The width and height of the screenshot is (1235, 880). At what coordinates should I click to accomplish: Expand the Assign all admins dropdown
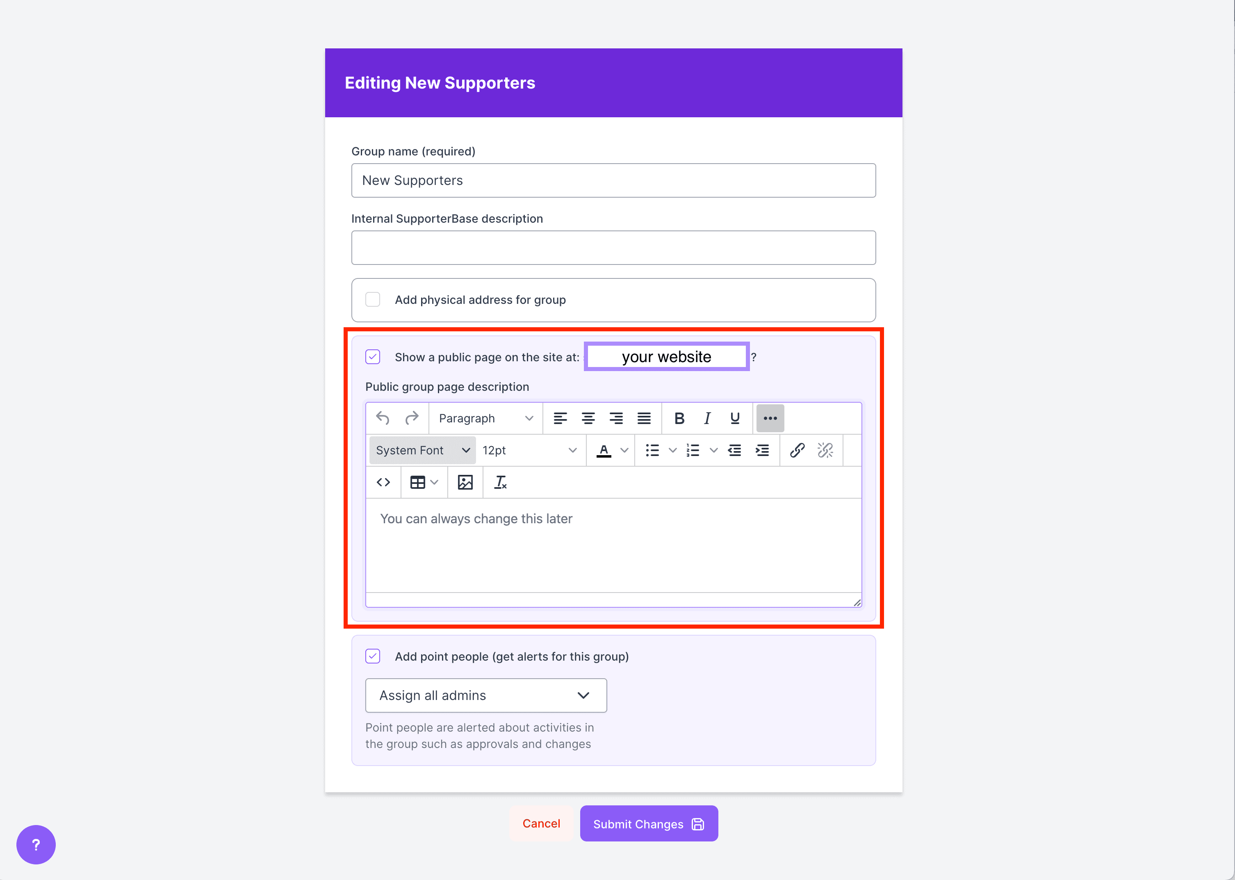(486, 695)
